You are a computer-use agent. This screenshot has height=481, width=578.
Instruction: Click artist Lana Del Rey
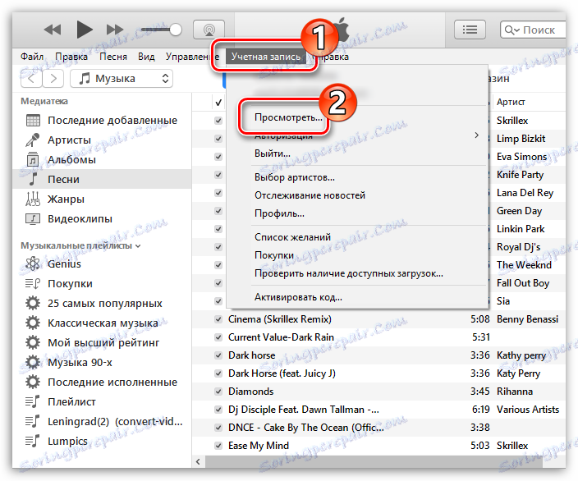tap(525, 193)
